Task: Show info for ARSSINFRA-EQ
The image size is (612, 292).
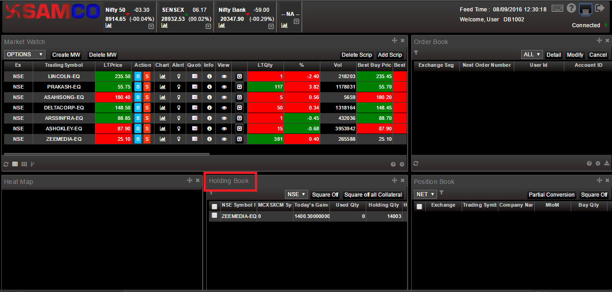Action: [209, 118]
